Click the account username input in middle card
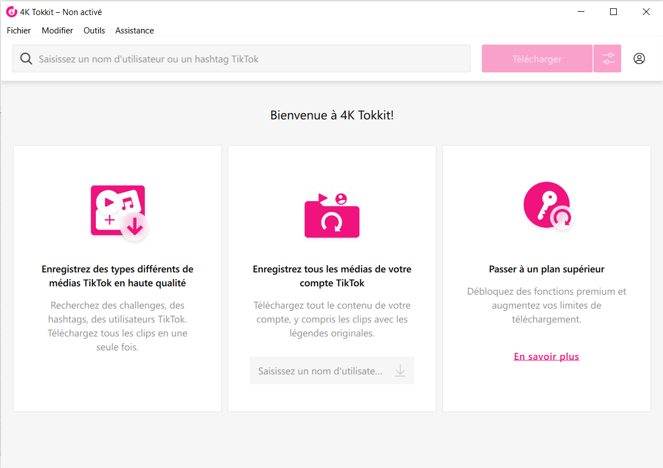This screenshot has width=663, height=468. tap(320, 371)
